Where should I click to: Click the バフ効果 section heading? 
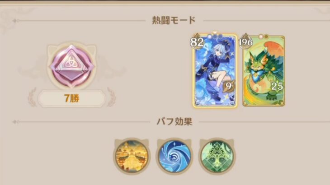(174, 121)
